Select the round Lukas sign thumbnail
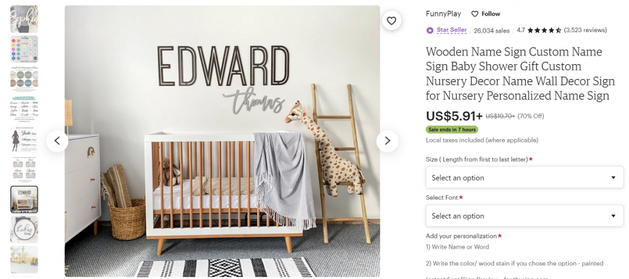629x279 pixels. 25,229
